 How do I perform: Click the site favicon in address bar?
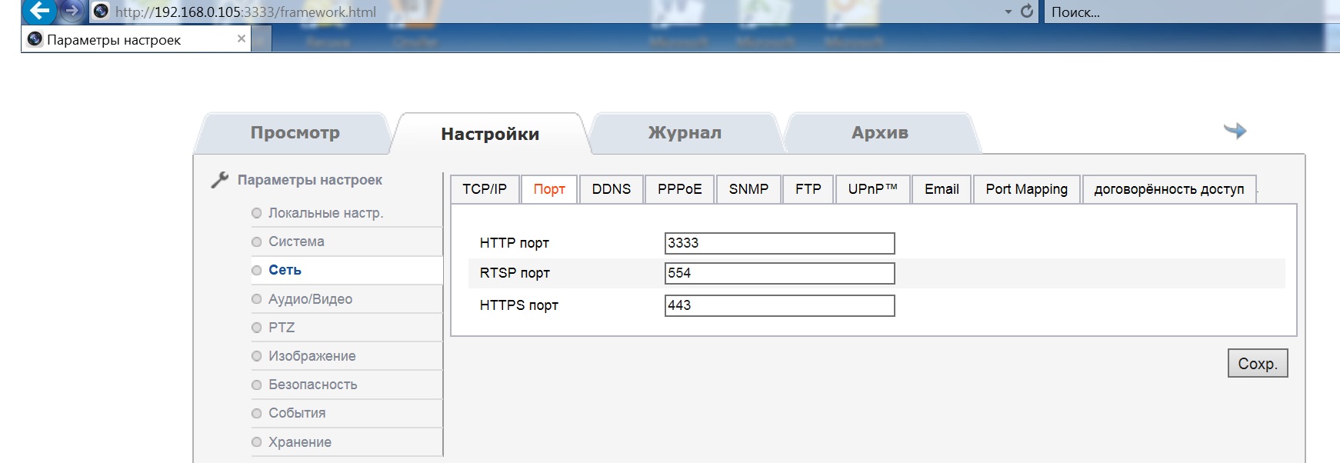[x=101, y=12]
